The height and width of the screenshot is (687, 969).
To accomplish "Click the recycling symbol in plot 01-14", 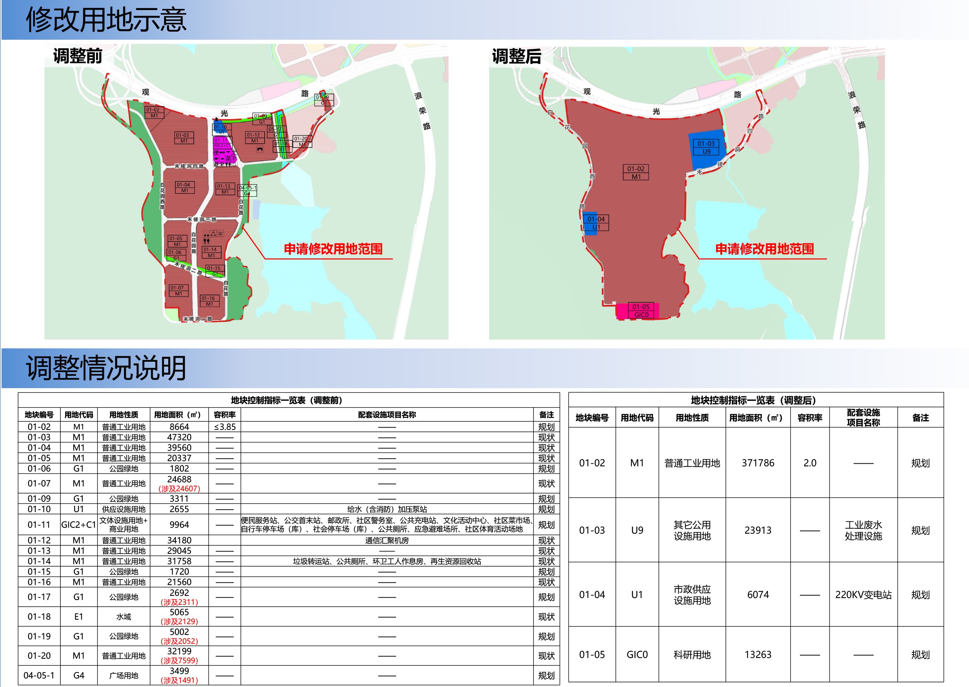I will [x=213, y=233].
